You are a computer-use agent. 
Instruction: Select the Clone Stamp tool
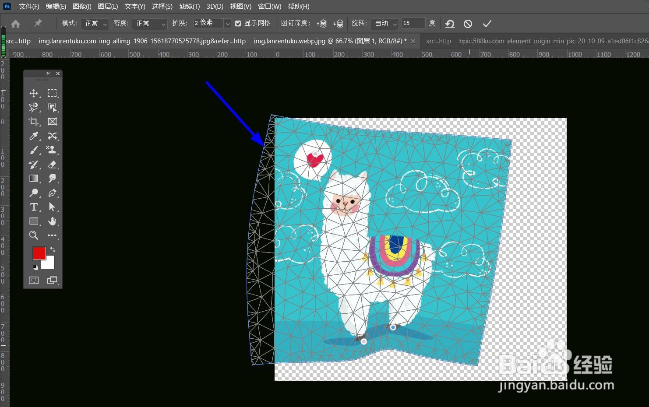coord(52,150)
